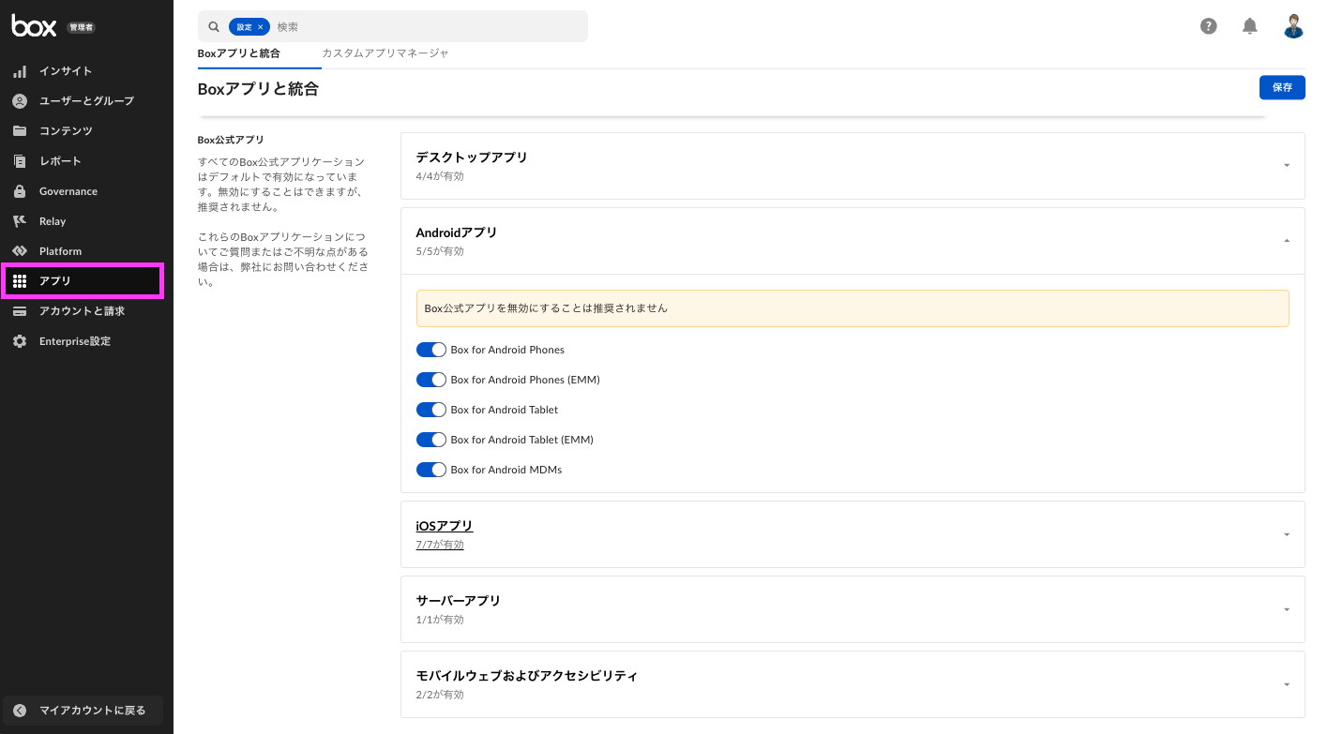Expand the サーバーアプリ section

[1286, 609]
